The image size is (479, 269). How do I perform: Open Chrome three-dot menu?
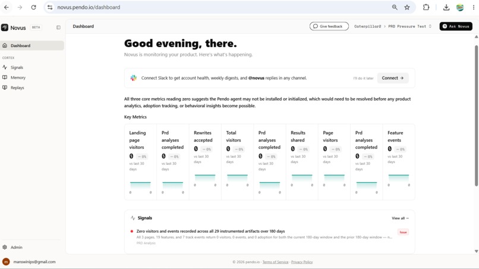click(474, 7)
